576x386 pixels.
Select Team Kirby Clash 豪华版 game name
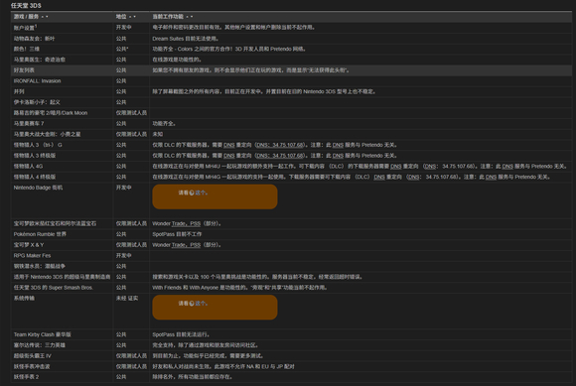tap(43, 334)
